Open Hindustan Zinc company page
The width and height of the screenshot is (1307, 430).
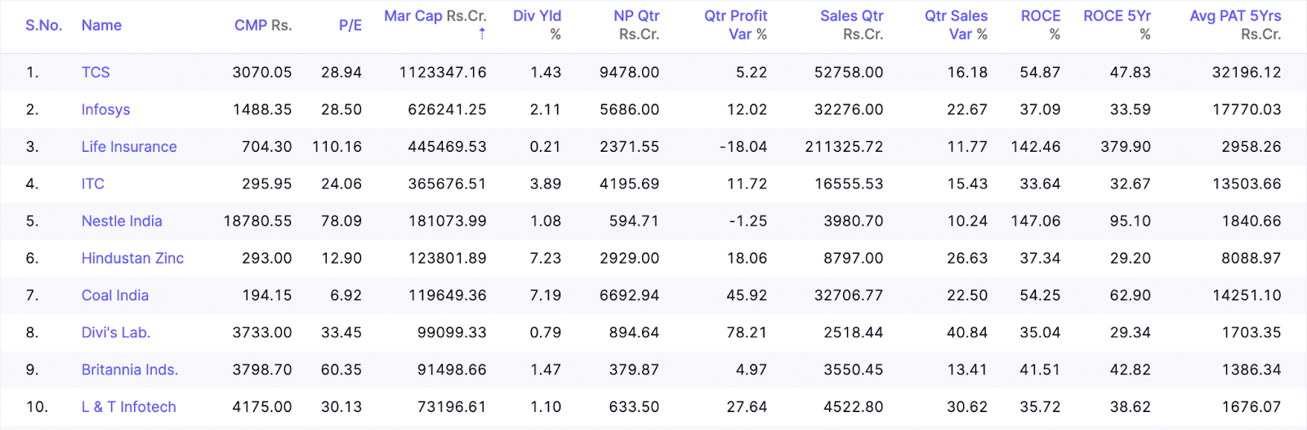coord(132,259)
